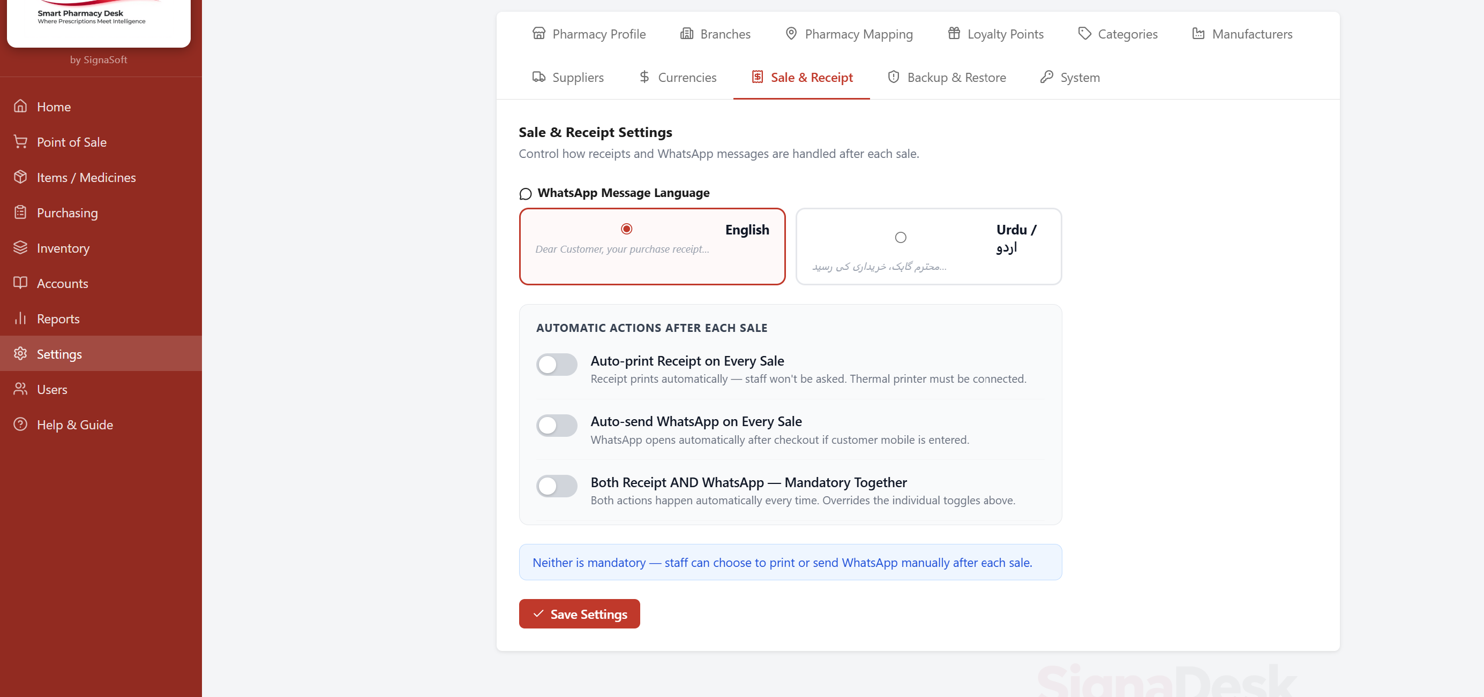Image resolution: width=1484 pixels, height=697 pixels.
Task: Open the Manufacturers tab
Action: pos(1242,34)
